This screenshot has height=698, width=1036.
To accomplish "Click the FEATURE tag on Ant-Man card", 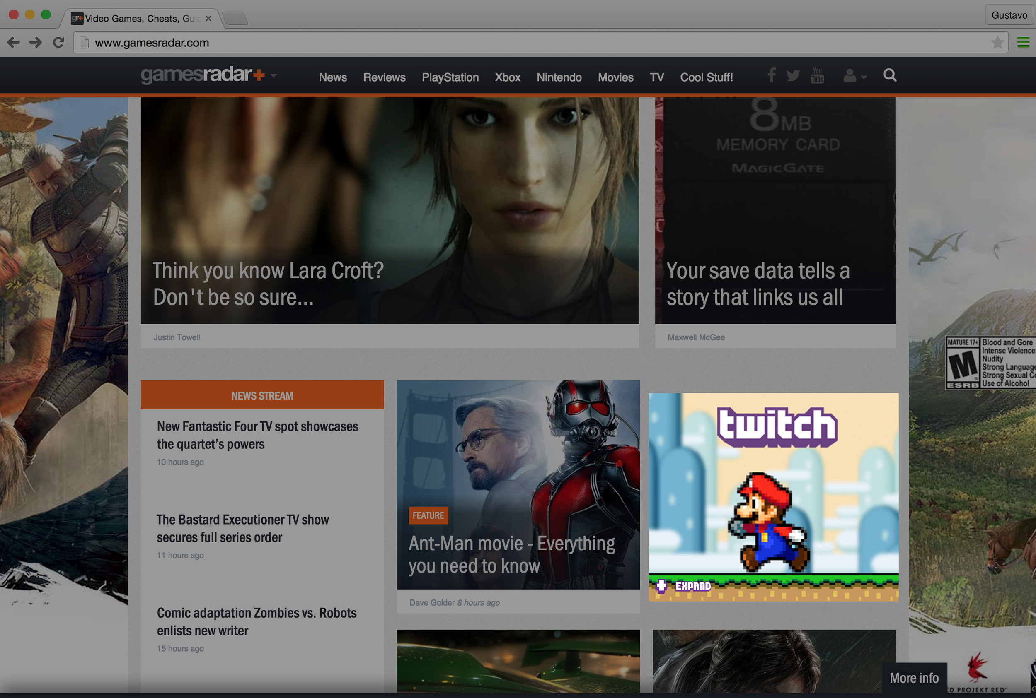I will pyautogui.click(x=428, y=515).
